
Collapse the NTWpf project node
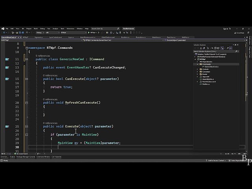point(195,59)
